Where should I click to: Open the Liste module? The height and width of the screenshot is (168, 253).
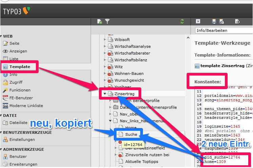[x=14, y=59]
